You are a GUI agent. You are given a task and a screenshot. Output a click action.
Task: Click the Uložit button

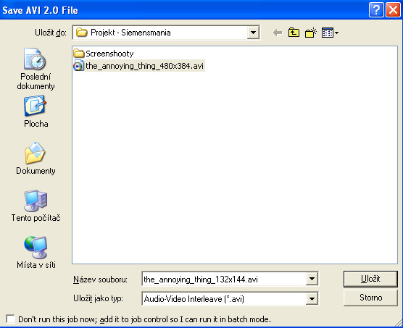pos(370,279)
